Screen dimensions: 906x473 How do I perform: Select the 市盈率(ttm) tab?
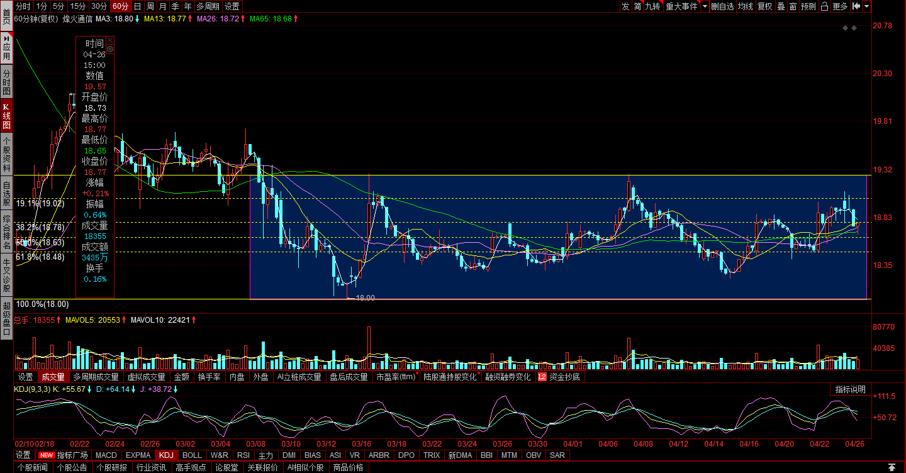pyautogui.click(x=397, y=377)
